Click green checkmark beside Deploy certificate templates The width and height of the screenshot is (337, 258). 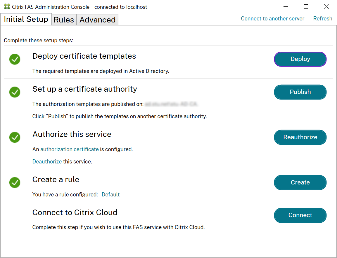point(15,59)
